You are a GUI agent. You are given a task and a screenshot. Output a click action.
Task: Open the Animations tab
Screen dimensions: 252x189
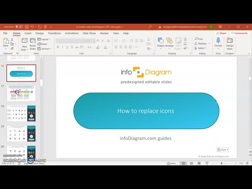tap(72, 33)
